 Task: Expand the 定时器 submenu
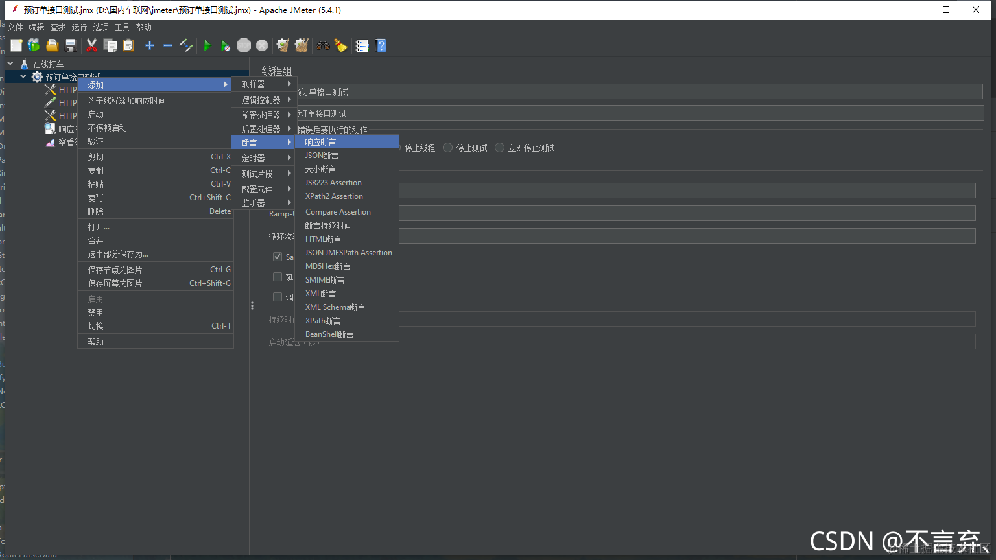pos(264,158)
